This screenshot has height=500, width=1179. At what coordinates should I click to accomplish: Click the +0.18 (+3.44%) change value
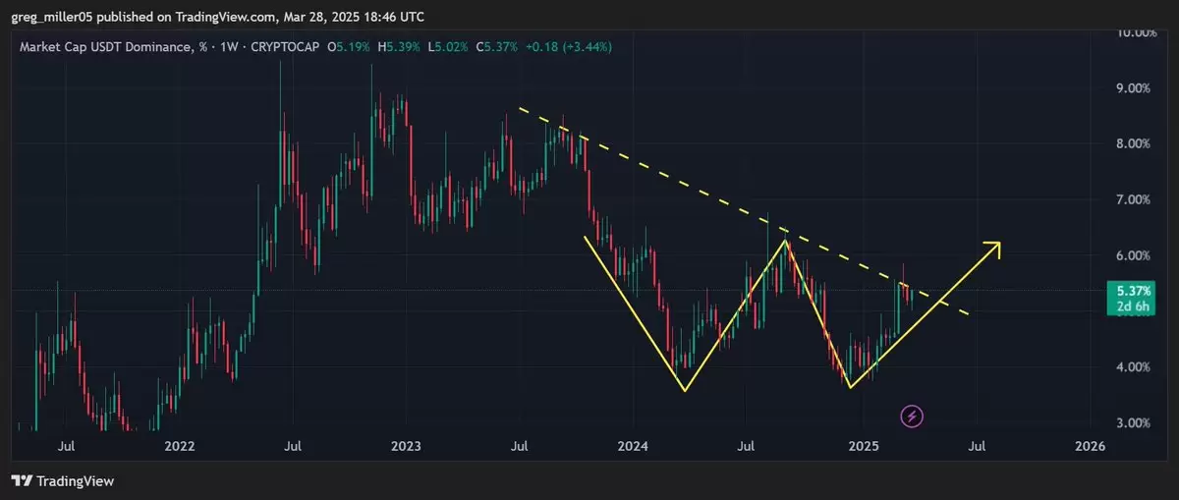point(569,46)
